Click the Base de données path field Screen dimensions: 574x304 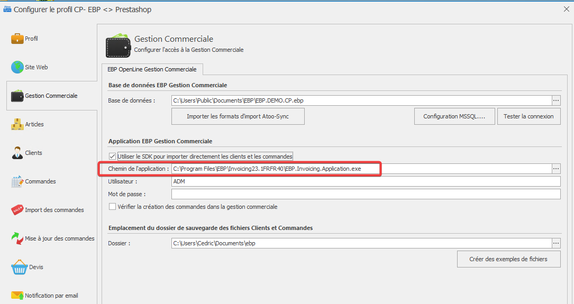362,100
